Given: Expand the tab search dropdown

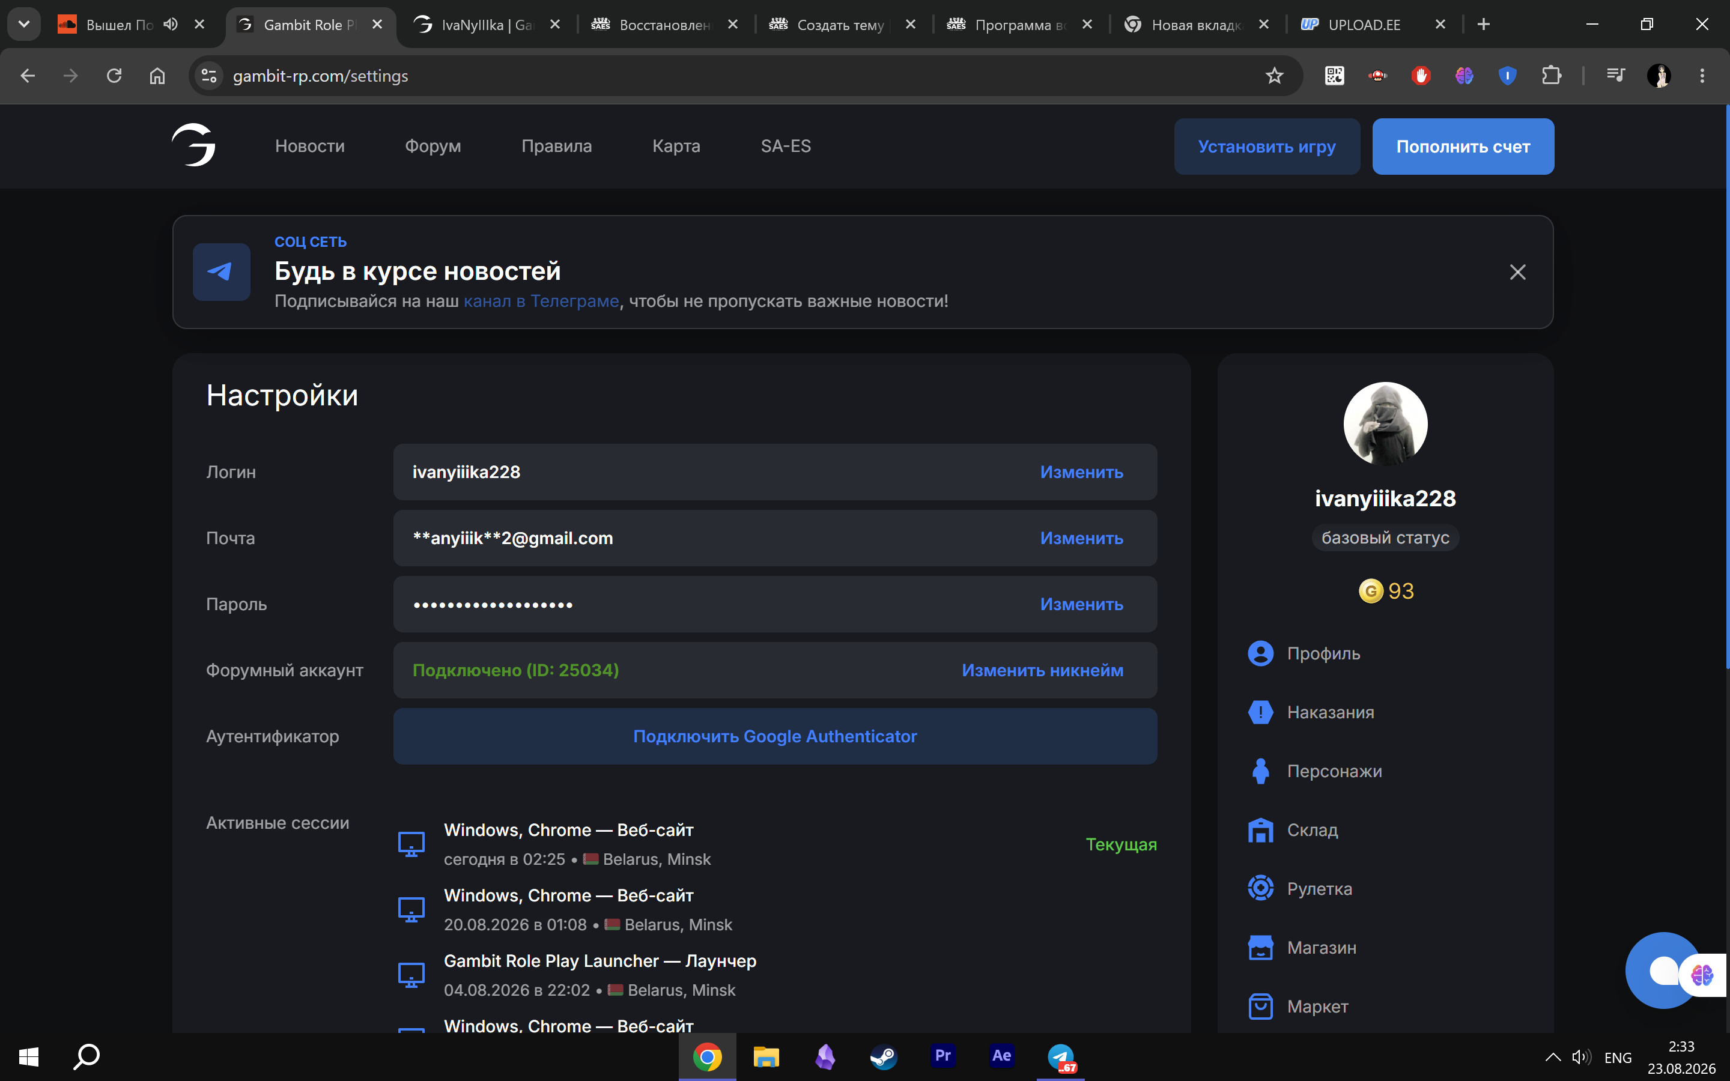Looking at the screenshot, I should (23, 24).
